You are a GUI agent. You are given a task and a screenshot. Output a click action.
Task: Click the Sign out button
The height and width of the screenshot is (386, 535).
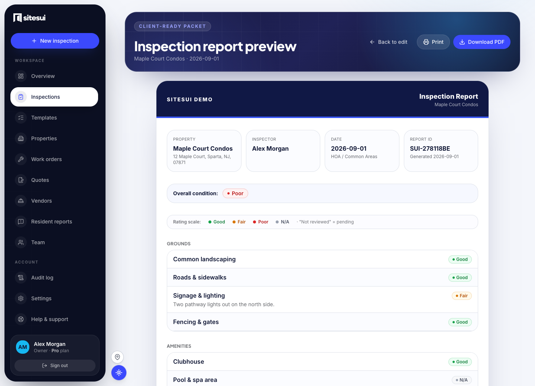55,366
